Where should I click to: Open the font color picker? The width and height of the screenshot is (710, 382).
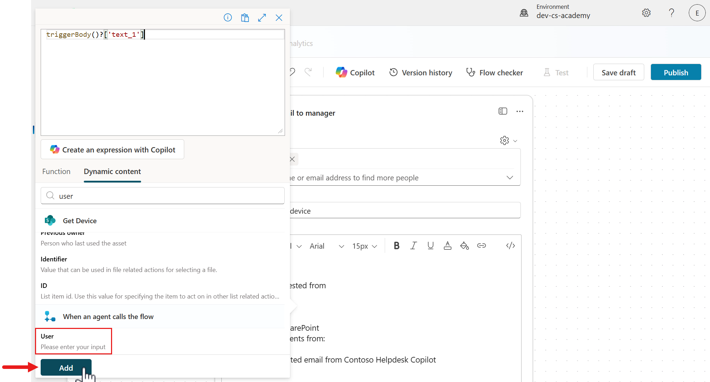(447, 245)
